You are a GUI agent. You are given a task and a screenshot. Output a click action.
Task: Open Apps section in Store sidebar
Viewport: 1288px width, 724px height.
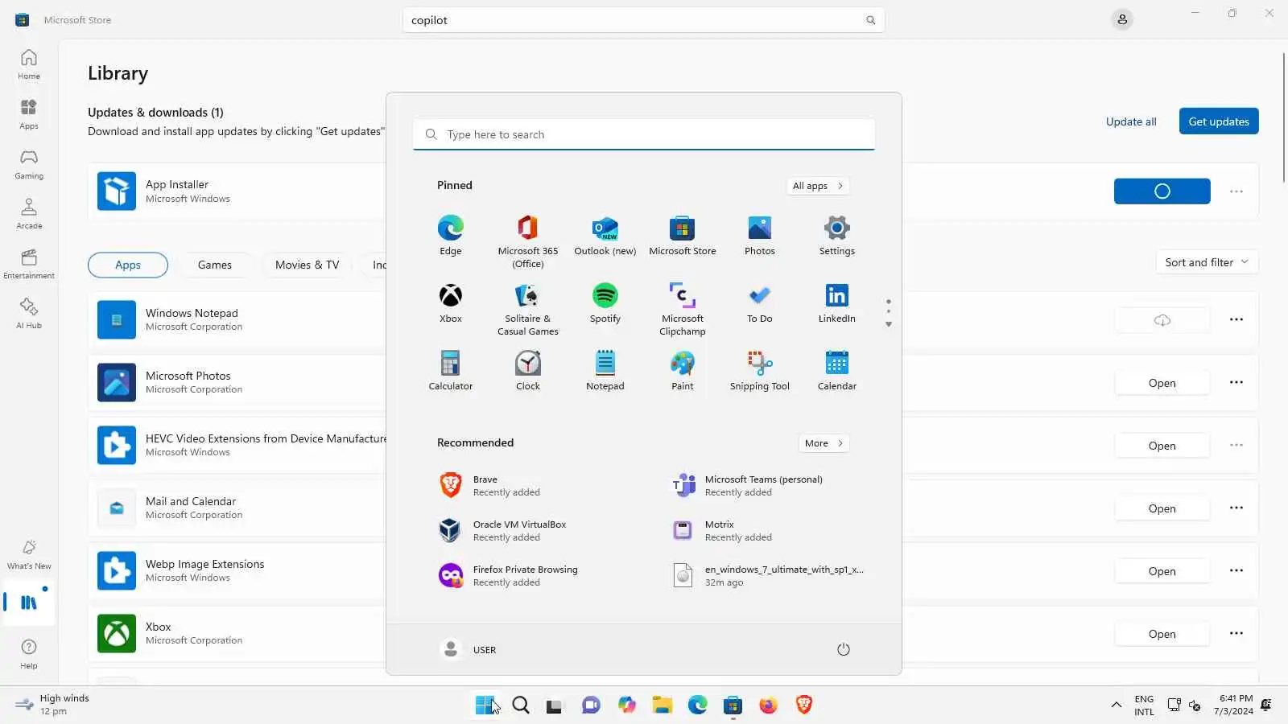point(29,114)
